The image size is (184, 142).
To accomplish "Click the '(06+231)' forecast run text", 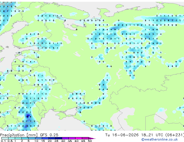I will 175,135.
